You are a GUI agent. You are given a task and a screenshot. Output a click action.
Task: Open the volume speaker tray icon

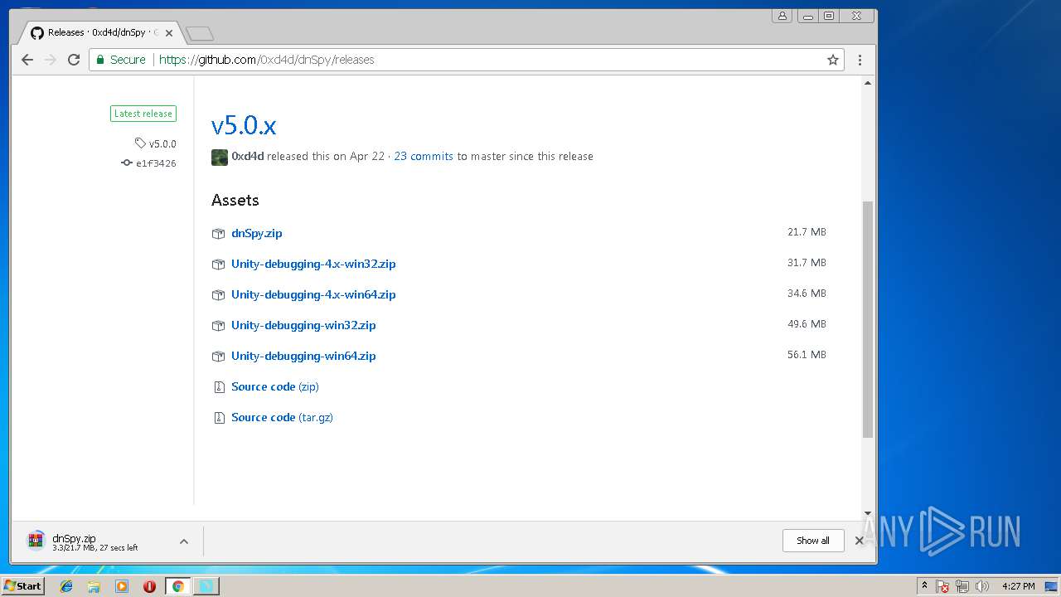[x=982, y=586]
